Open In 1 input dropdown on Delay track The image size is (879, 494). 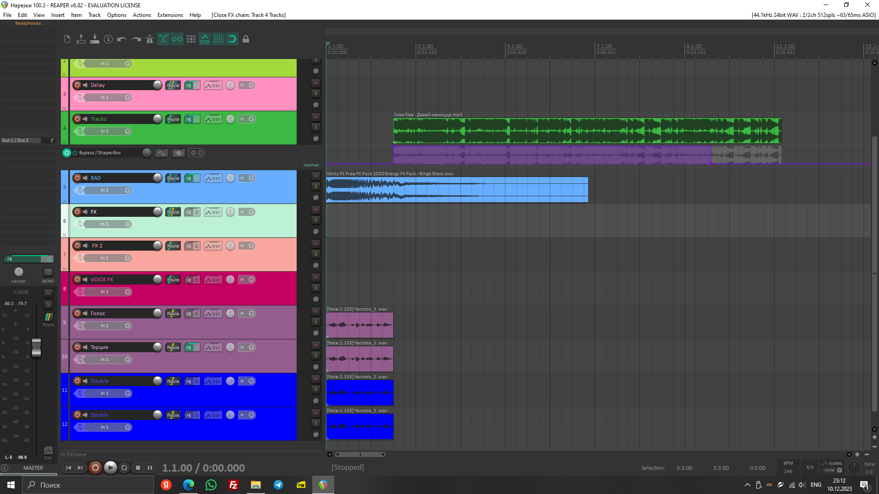[109, 97]
